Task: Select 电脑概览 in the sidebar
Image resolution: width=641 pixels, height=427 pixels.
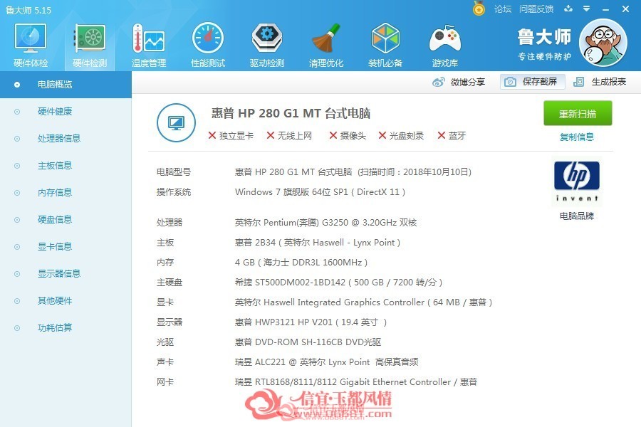Action: click(66, 85)
